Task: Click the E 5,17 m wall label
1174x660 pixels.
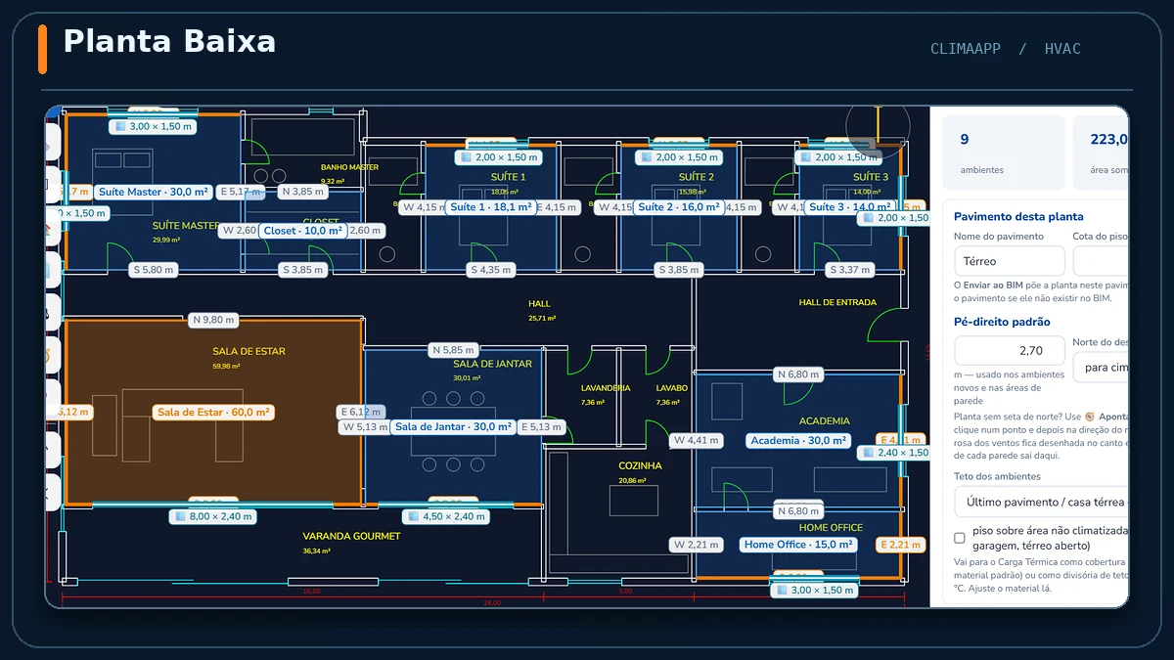Action: (x=241, y=192)
